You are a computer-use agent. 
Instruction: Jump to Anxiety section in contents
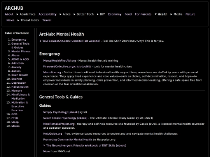(x=16, y=67)
